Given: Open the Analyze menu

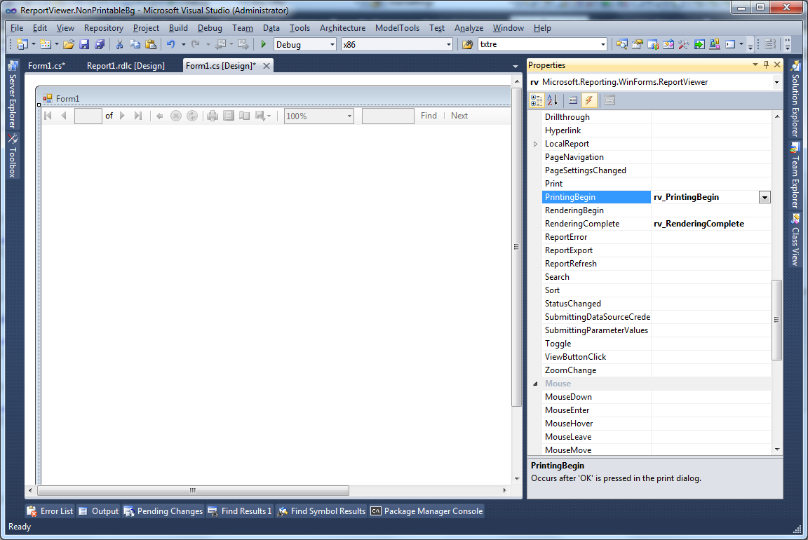Looking at the screenshot, I should (469, 28).
